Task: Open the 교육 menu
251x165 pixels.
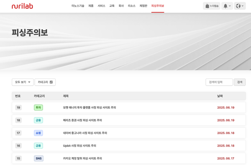Action: (112, 6)
